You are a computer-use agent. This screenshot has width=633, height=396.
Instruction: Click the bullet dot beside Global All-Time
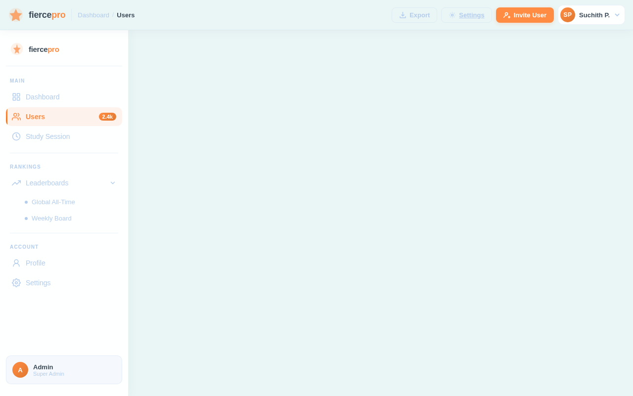(x=26, y=202)
